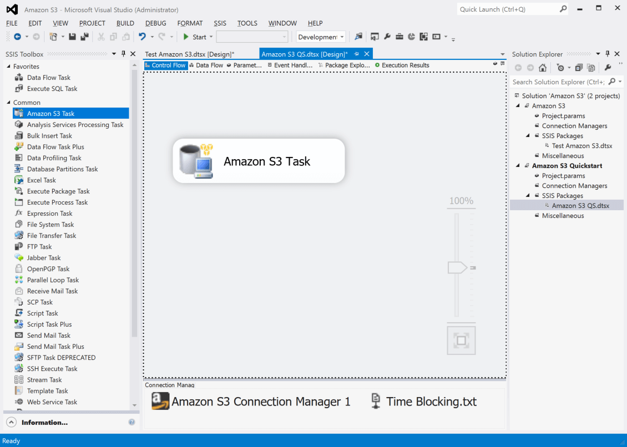Screen dimensions: 627x447
Task: Click the Visual Studio logo icon
Action: coord(12,9)
